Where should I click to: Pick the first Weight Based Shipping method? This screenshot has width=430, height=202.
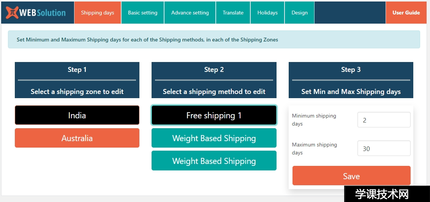pos(214,138)
